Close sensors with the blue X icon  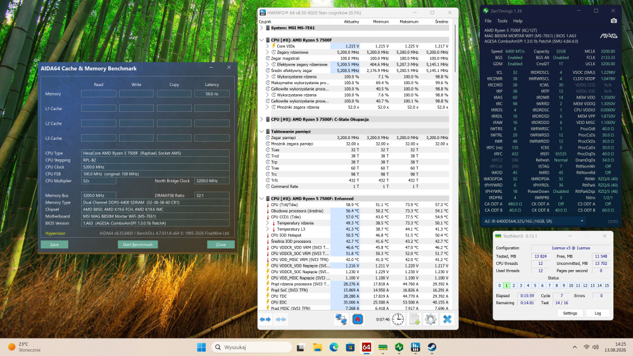[x=447, y=319]
